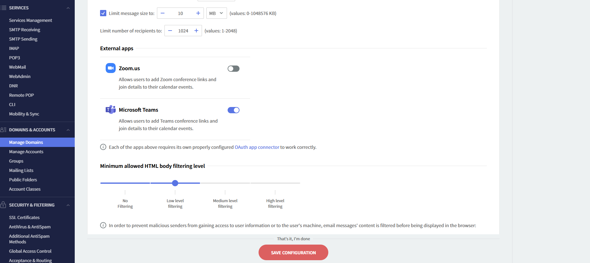Decrease recipients limit with minus icon
The image size is (590, 263).
(x=170, y=31)
